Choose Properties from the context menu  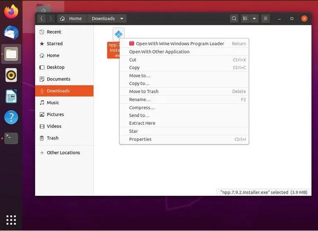click(x=140, y=140)
